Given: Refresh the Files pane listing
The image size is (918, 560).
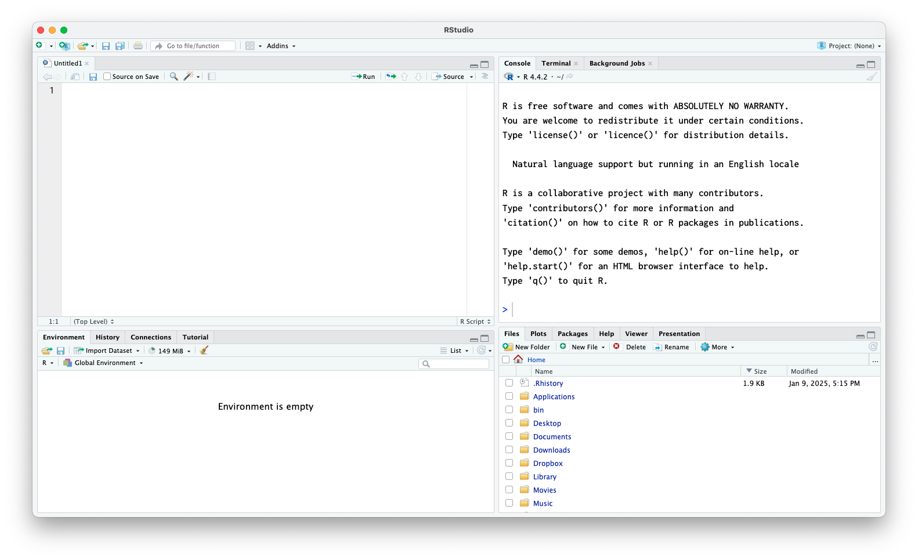Looking at the screenshot, I should click(x=873, y=347).
